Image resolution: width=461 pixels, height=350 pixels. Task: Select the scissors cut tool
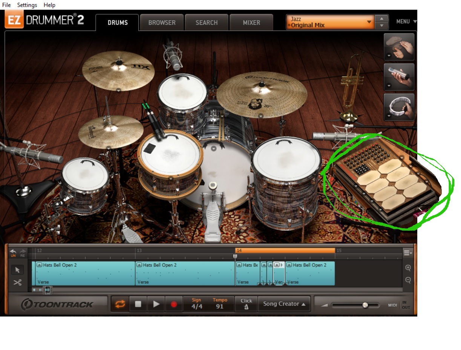pyautogui.click(x=17, y=283)
